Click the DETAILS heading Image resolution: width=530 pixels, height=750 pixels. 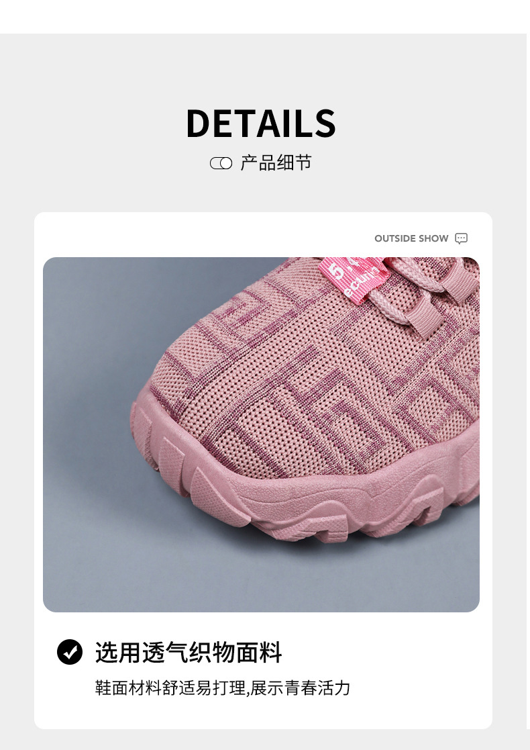261,124
